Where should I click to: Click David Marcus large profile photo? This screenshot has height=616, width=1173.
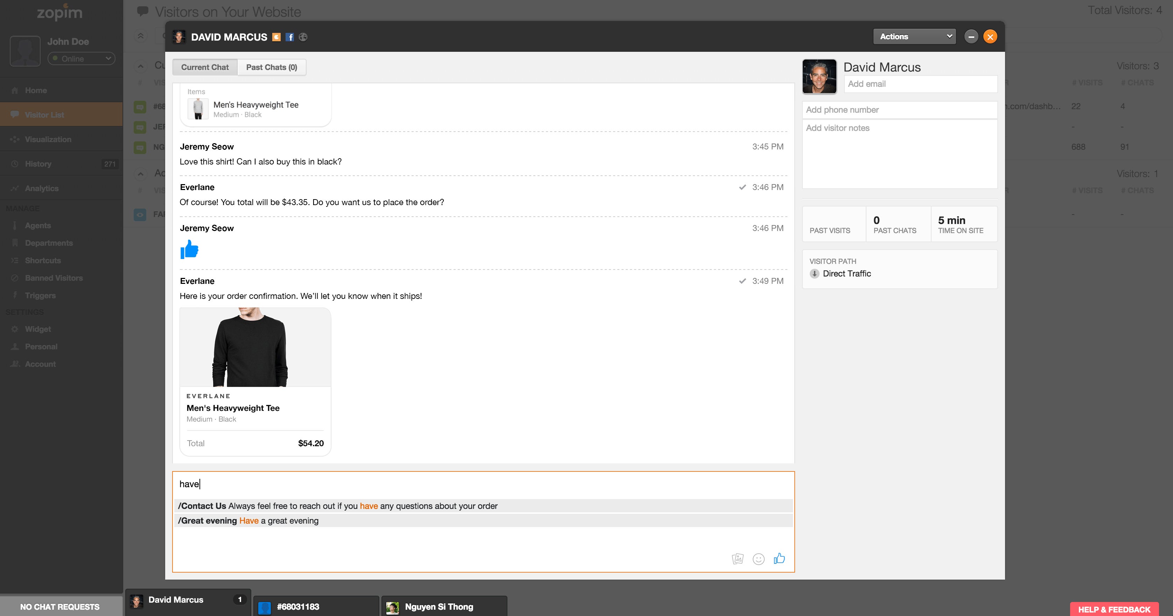pos(819,77)
